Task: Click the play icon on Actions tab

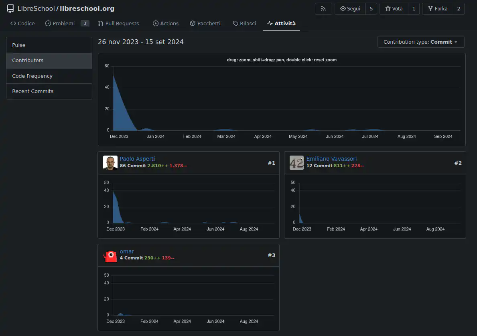Action: 155,23
